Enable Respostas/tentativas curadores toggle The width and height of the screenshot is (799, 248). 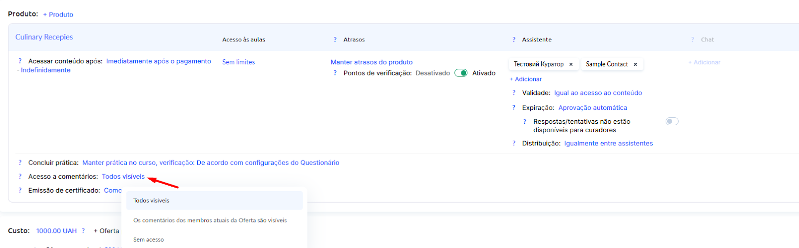(x=672, y=122)
